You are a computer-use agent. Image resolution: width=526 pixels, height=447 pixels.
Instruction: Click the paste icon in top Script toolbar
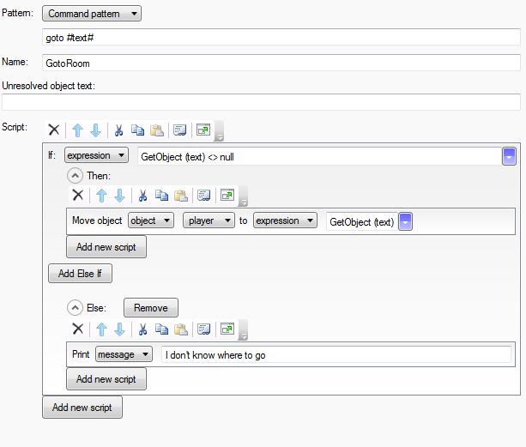click(156, 130)
